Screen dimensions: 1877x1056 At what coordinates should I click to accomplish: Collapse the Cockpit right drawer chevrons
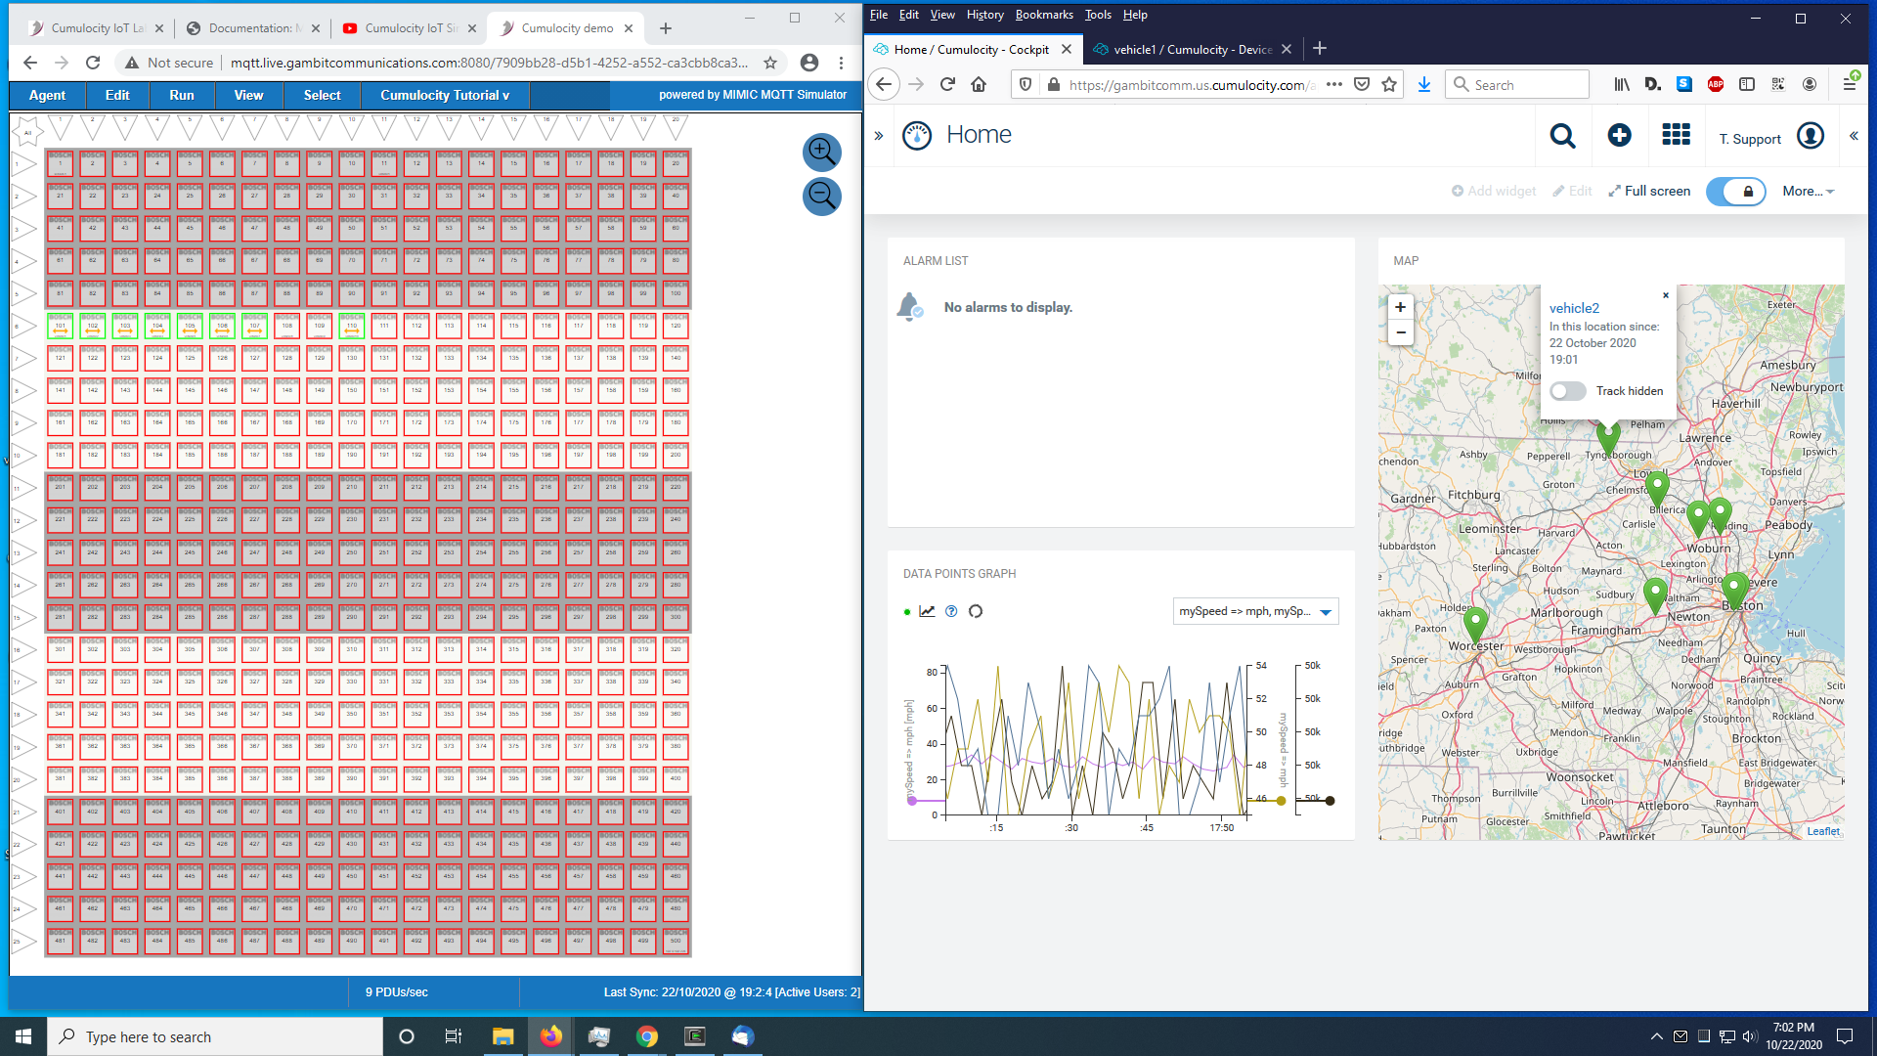pyautogui.click(x=1854, y=136)
